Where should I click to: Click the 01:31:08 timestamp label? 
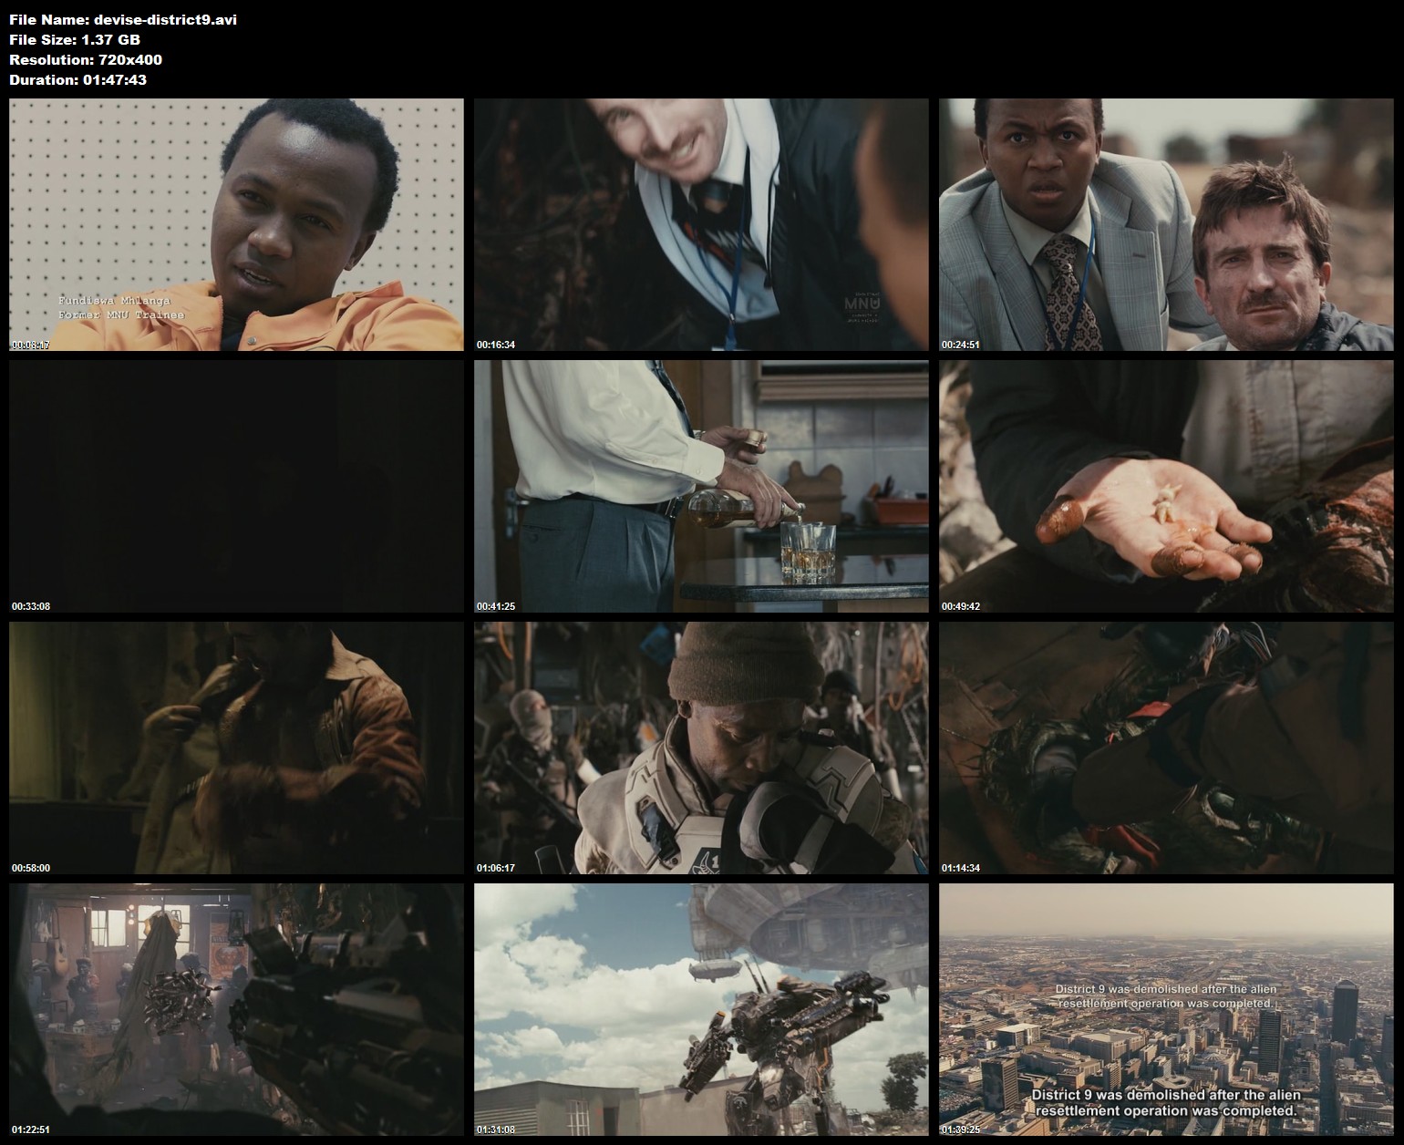tap(496, 1130)
